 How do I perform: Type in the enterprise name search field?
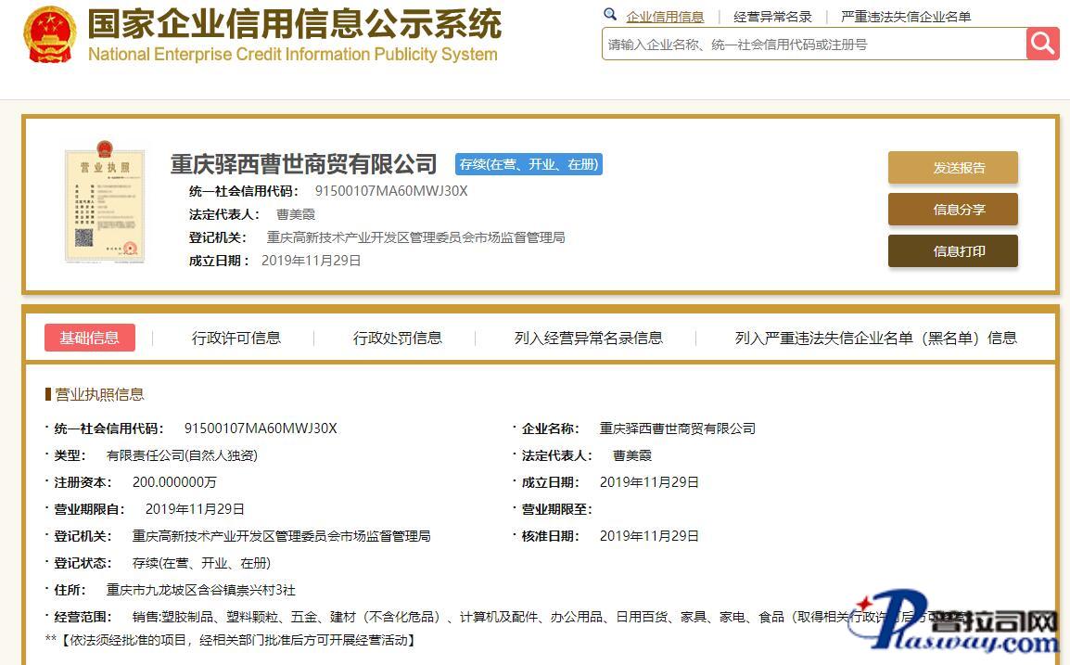coord(812,45)
